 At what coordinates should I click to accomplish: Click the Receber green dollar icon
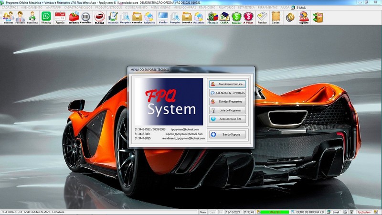[236, 18]
